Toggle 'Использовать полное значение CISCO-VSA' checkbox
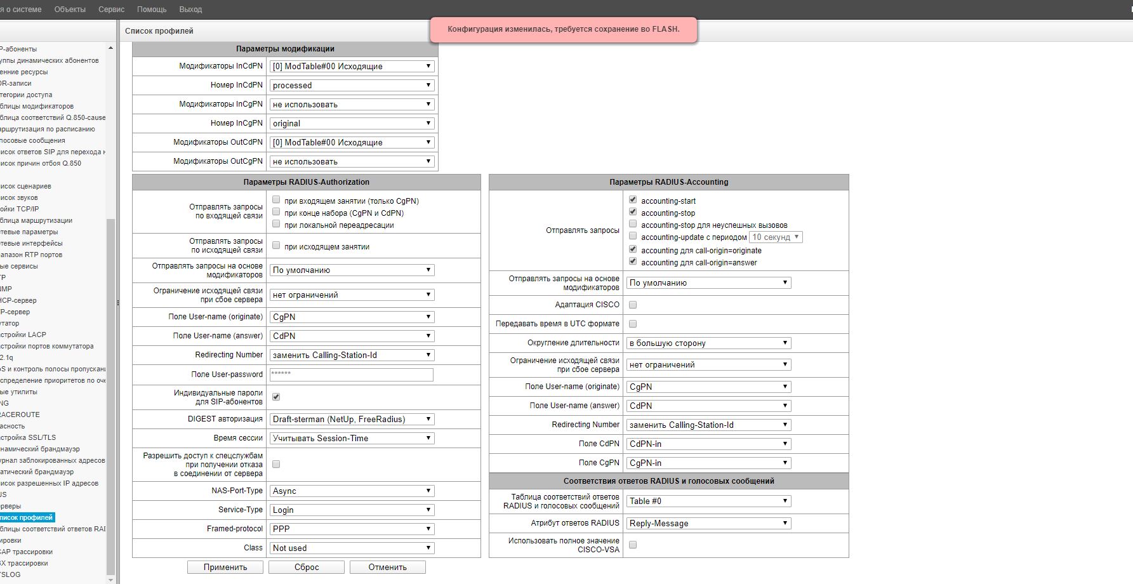 (633, 545)
